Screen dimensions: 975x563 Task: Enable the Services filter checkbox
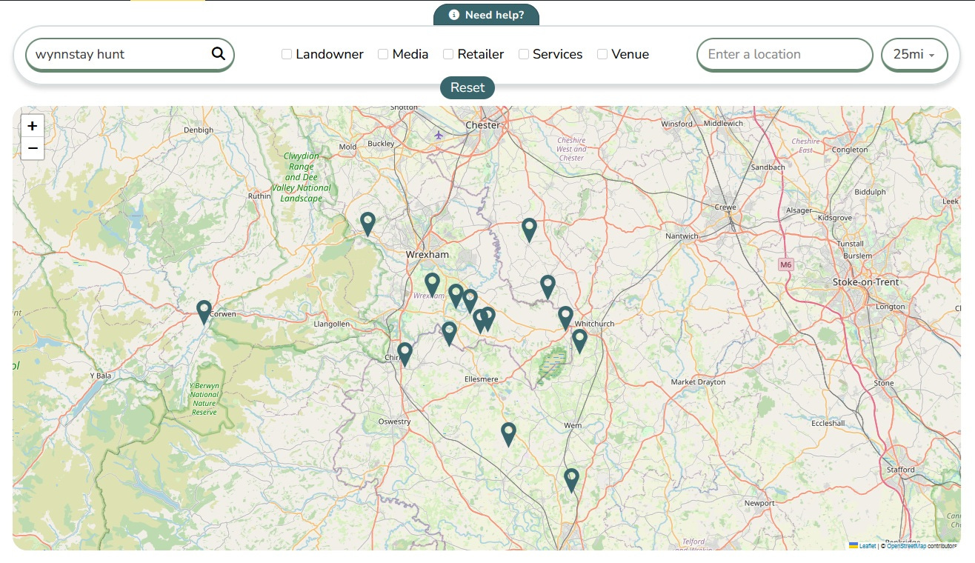coord(524,54)
